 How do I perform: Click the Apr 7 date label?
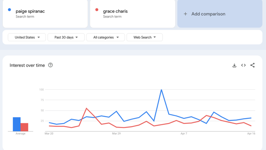pyautogui.click(x=184, y=134)
